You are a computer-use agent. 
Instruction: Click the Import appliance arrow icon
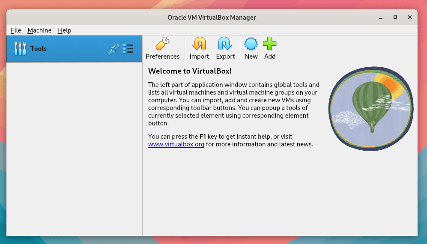coord(199,44)
